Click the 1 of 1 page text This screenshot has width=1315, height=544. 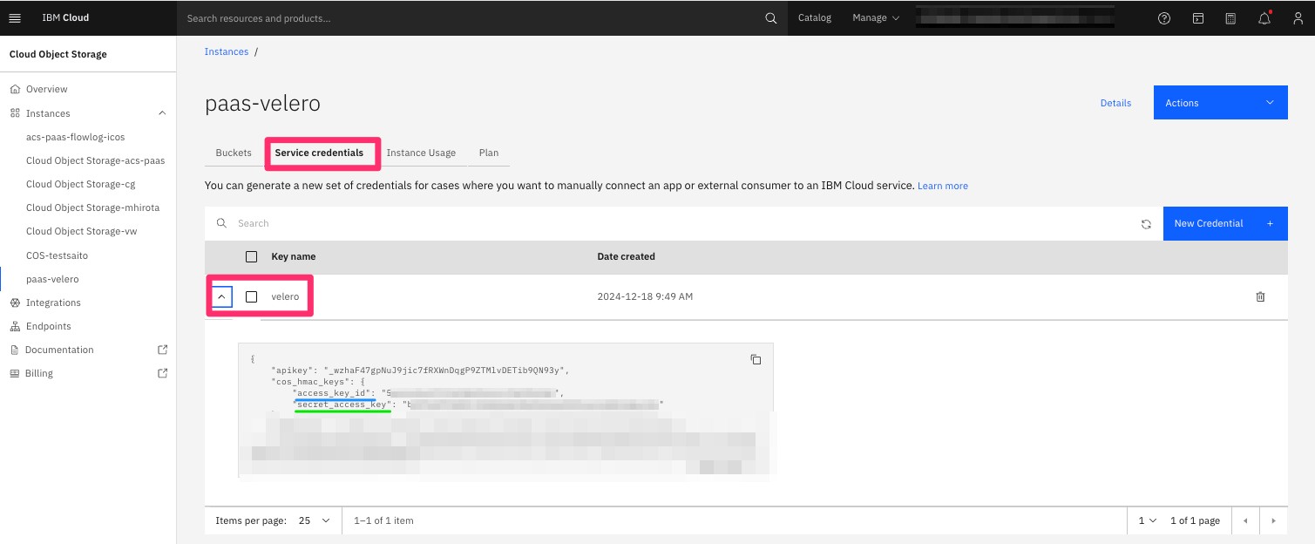[1195, 520]
